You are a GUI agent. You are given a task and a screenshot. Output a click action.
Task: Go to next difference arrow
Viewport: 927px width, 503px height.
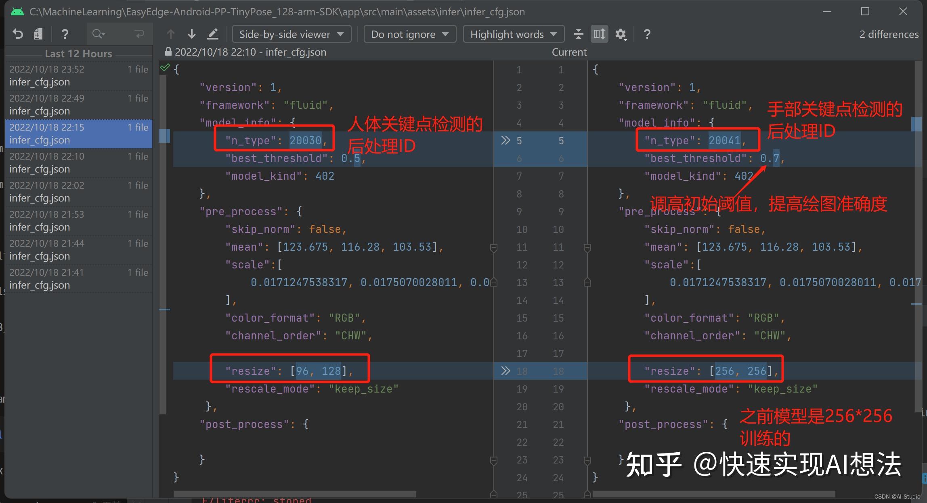point(192,34)
